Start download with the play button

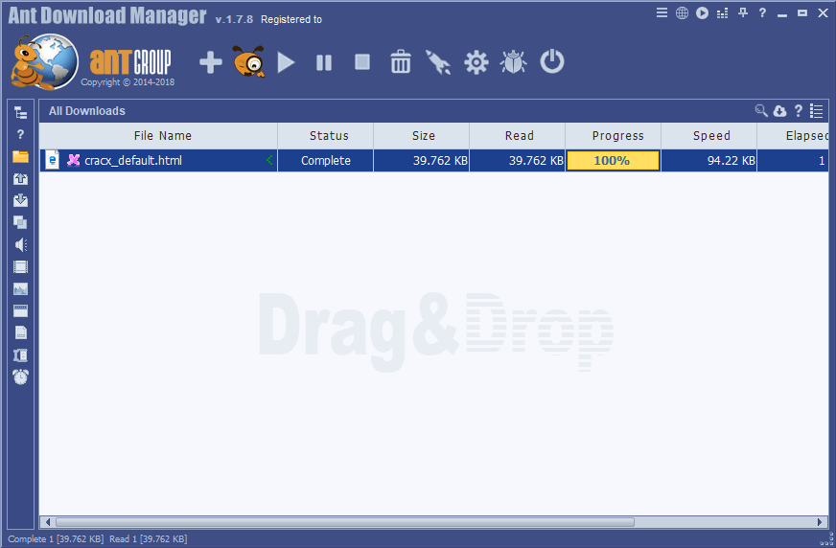(x=286, y=62)
